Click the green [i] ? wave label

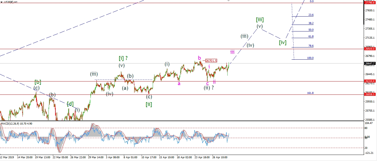(123, 58)
